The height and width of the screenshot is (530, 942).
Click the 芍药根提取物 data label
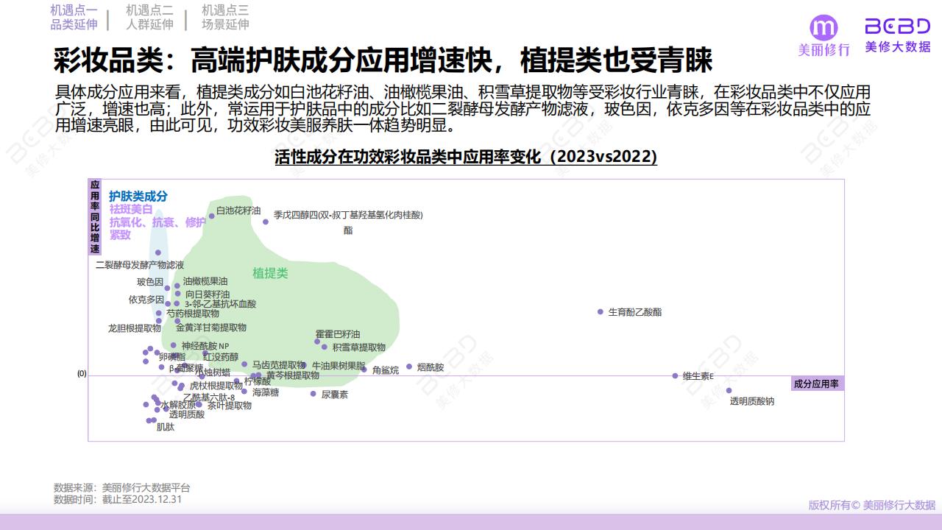192,314
